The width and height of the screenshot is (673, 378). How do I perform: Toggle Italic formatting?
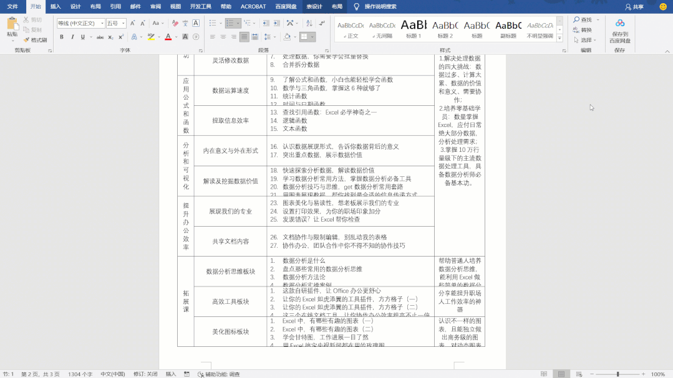pos(72,37)
